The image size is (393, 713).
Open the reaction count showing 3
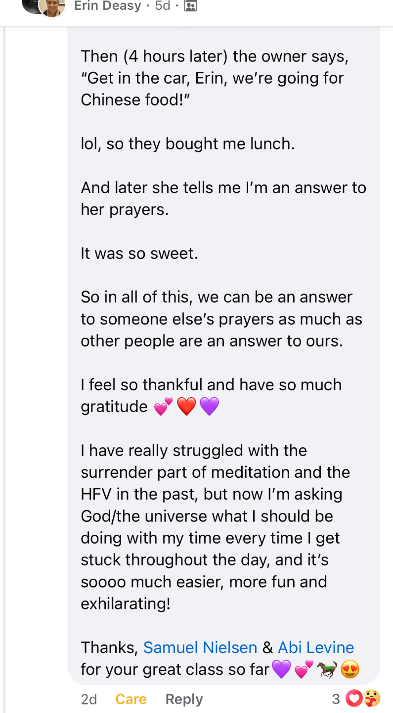point(336,699)
